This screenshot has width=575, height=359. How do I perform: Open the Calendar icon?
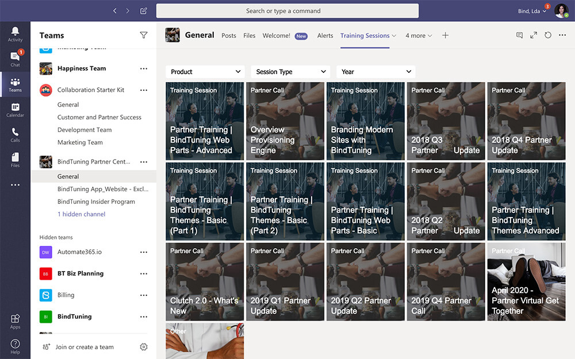15,110
